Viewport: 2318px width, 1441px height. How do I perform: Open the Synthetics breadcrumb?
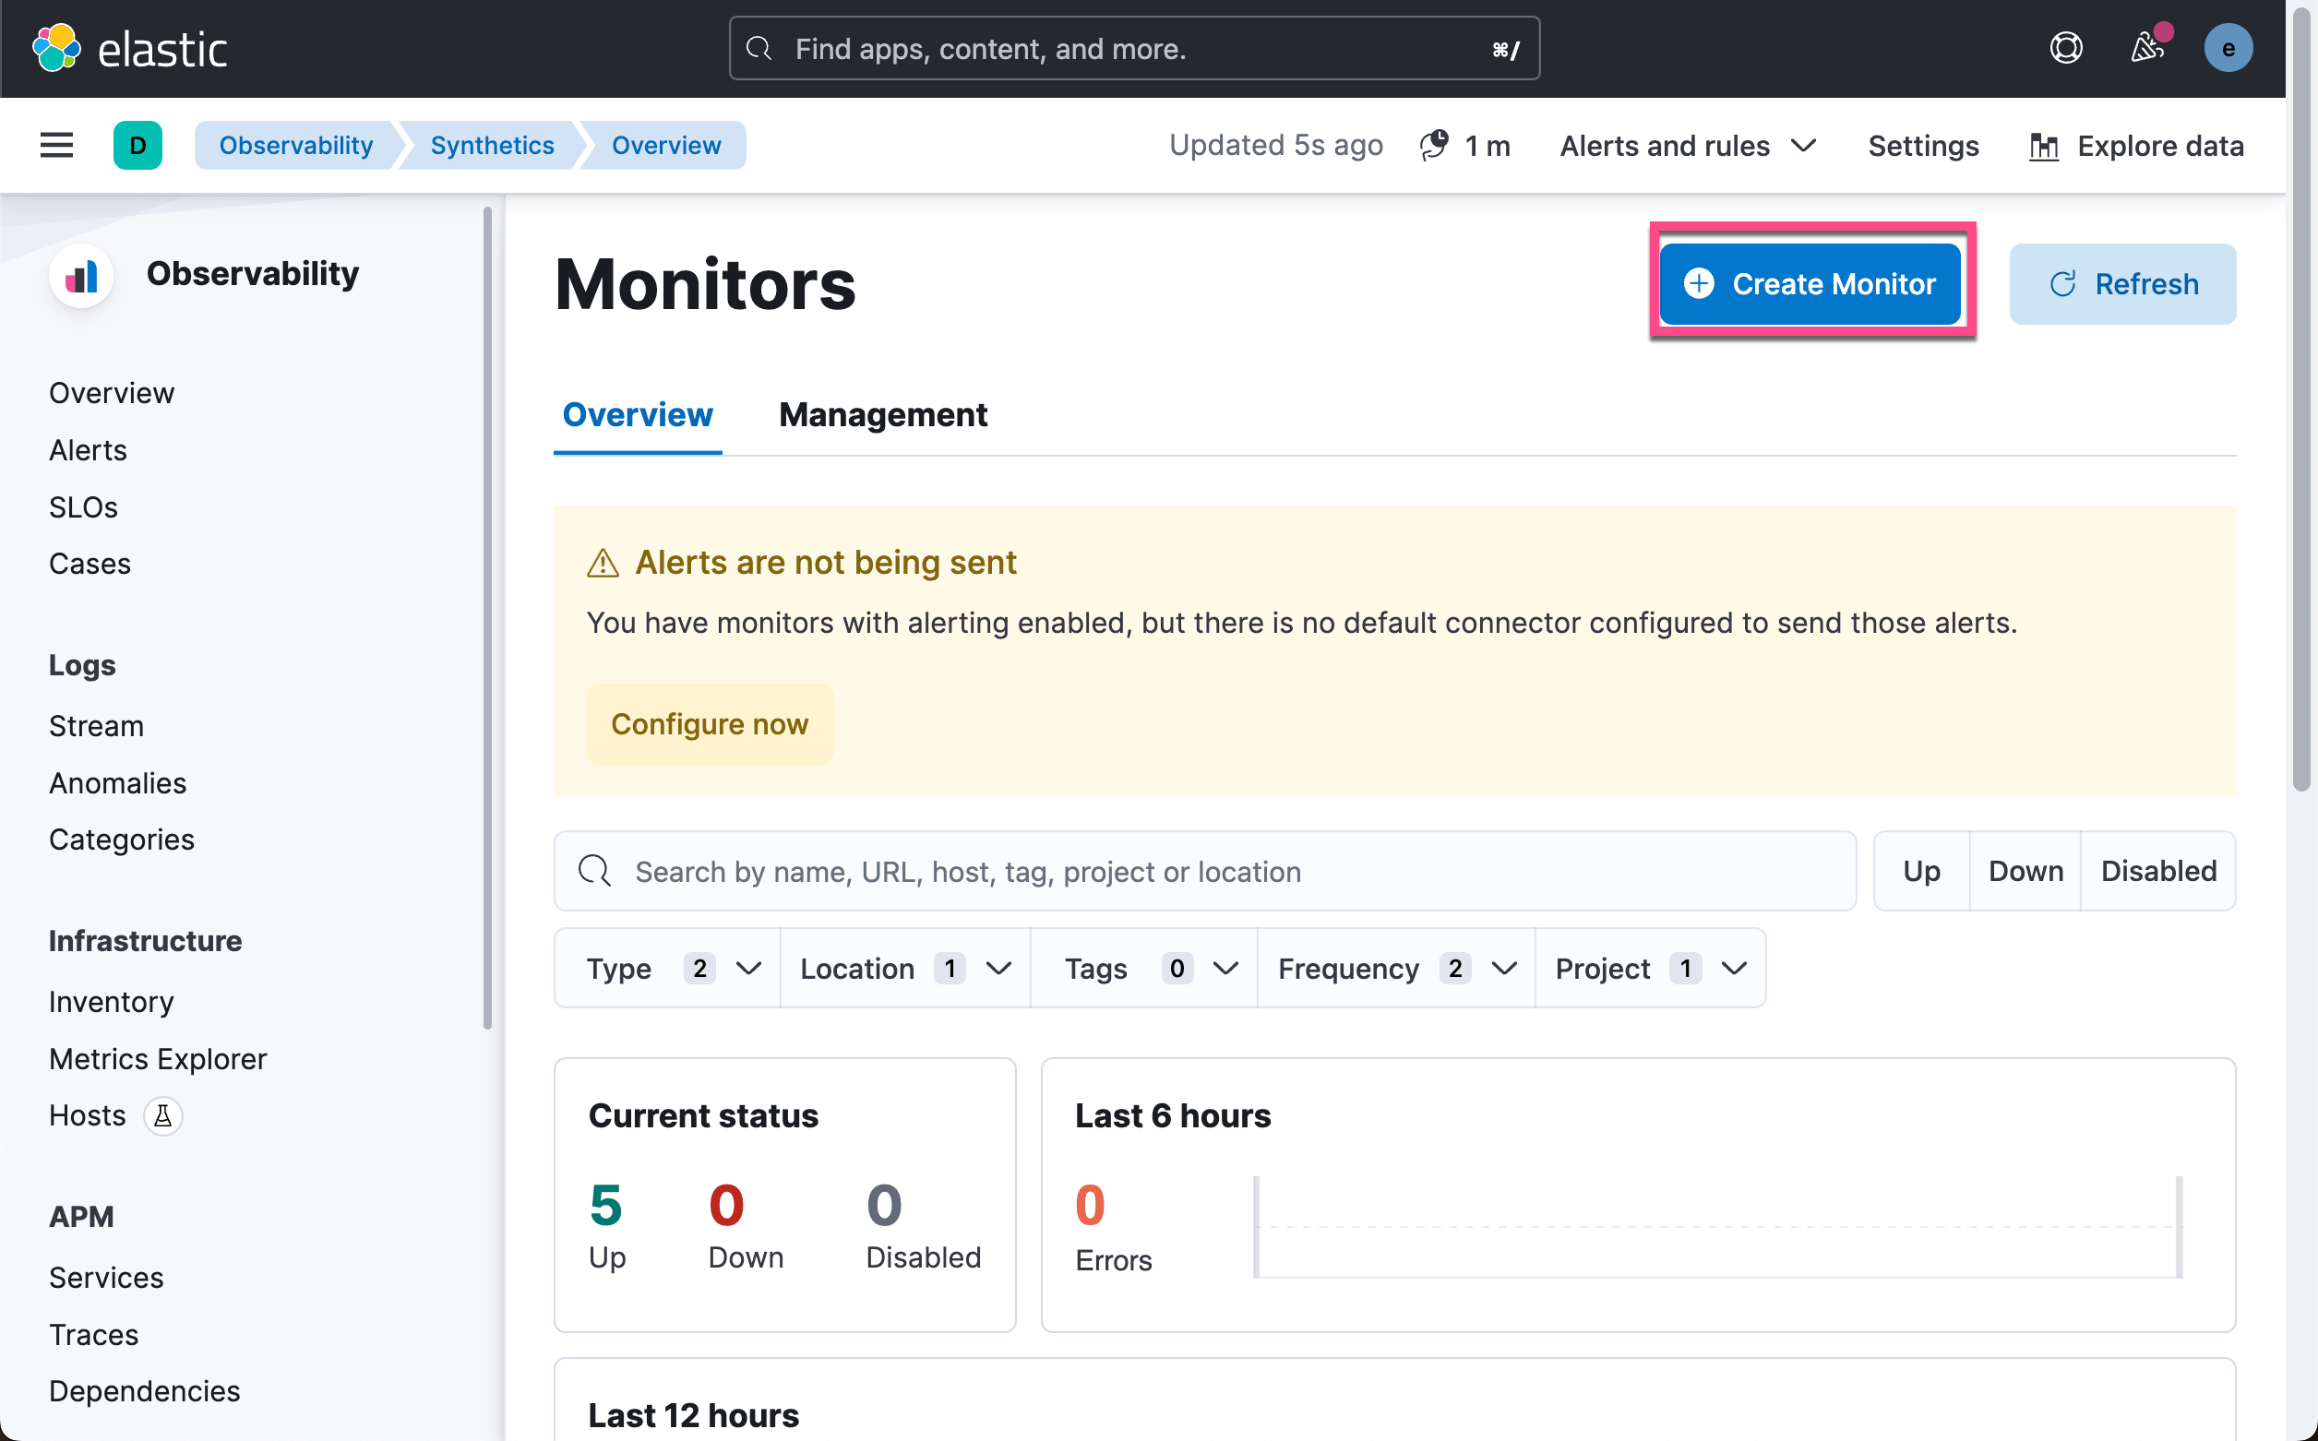click(x=492, y=146)
